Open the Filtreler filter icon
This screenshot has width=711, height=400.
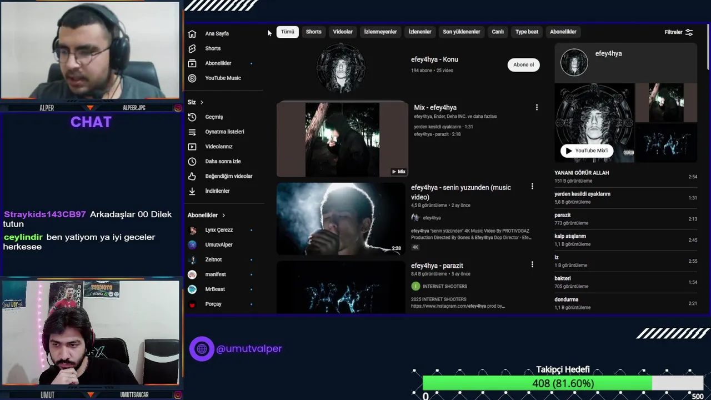[x=689, y=32]
